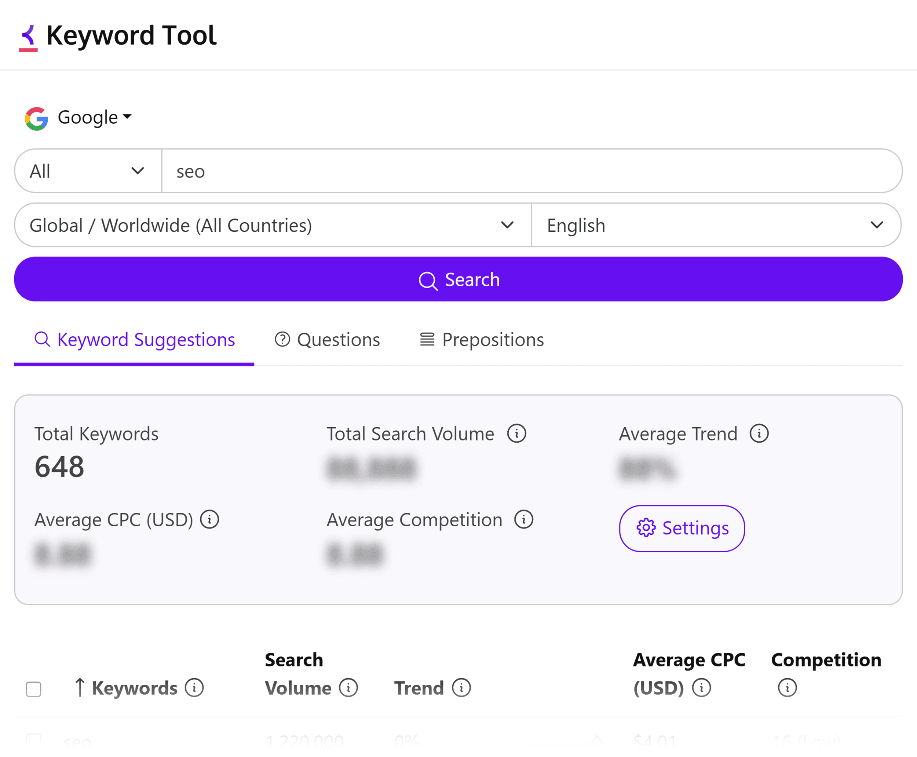Screen dimensions: 917x757
Task: Click the Search Volume column info icon
Action: 348,688
